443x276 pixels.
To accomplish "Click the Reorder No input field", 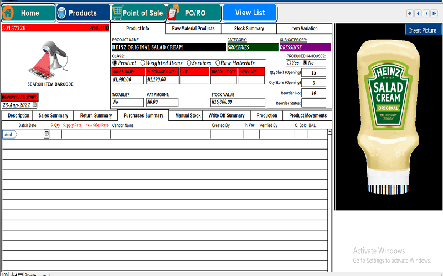I will tap(313, 93).
